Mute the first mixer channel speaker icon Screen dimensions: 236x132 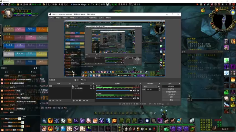click(x=134, y=91)
